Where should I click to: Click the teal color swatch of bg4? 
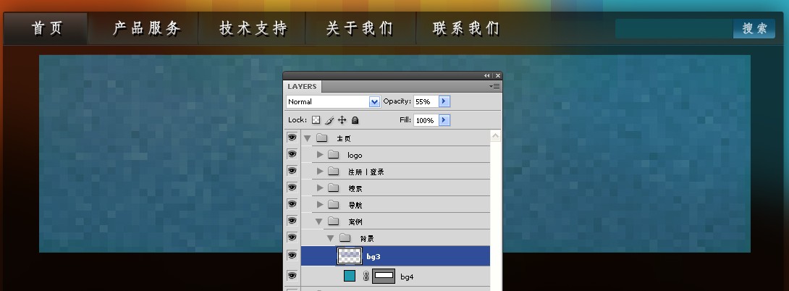349,276
